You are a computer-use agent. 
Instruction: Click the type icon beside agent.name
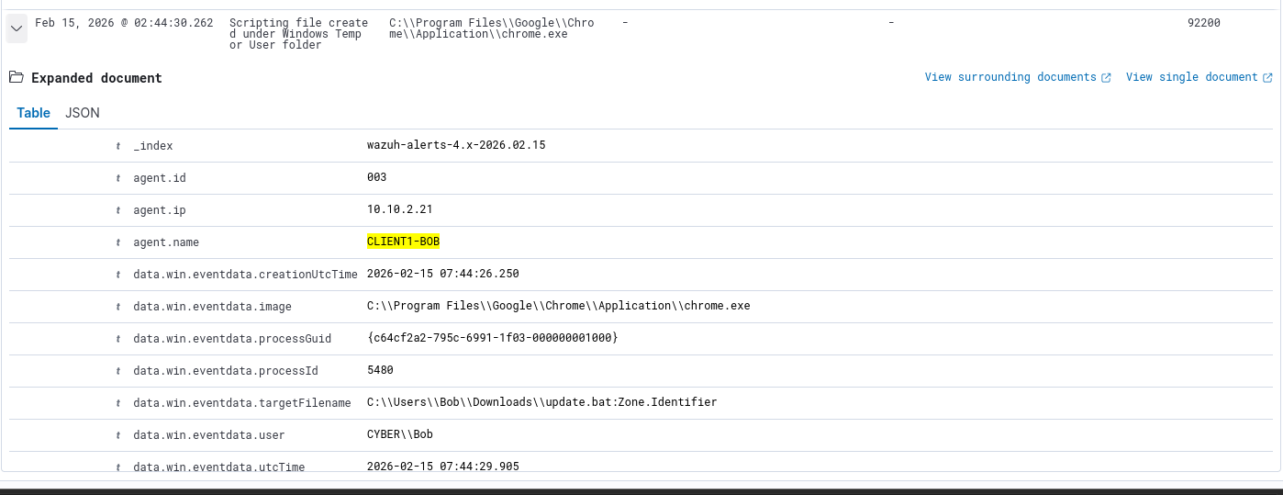[x=117, y=242]
